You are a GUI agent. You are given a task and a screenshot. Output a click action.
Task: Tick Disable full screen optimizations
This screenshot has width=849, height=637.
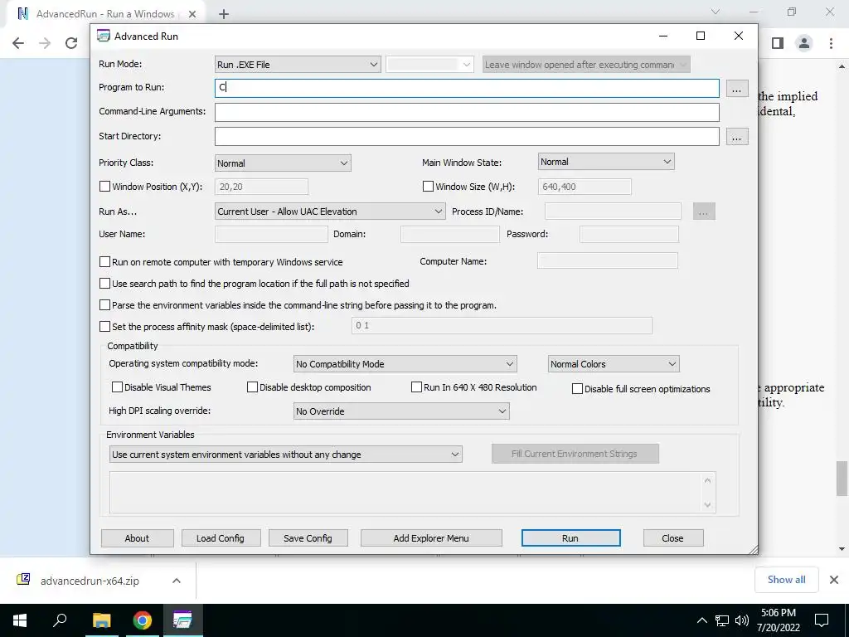coord(577,388)
